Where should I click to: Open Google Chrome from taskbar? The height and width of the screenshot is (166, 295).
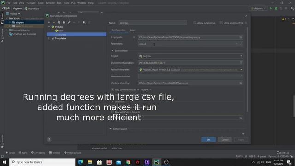coord(128,162)
